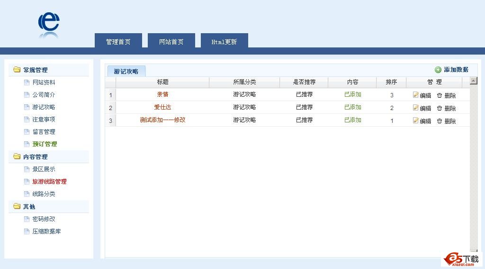This screenshot has width=485, height=269.
Task: Open 预订管理 in sidebar
Action: [x=45, y=144]
